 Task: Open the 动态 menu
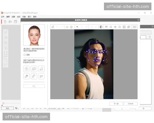click(x=19, y=17)
